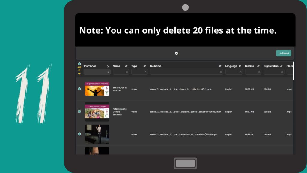The image size is (307, 173).
Task: Click the Language filter input field
Action: point(232,72)
